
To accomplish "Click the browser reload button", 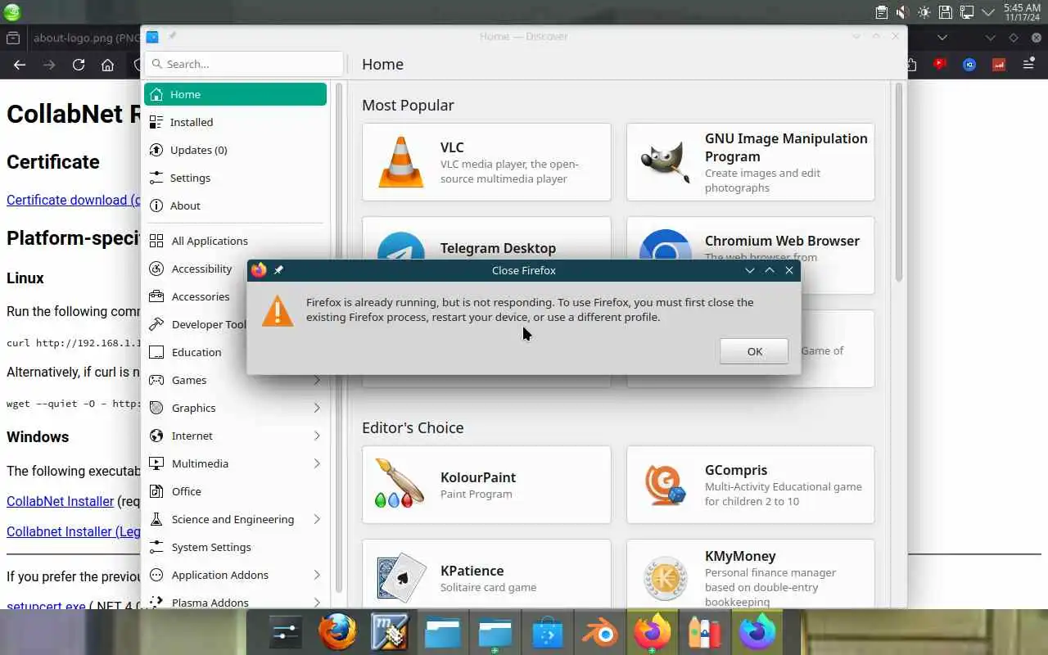I will 79,65.
